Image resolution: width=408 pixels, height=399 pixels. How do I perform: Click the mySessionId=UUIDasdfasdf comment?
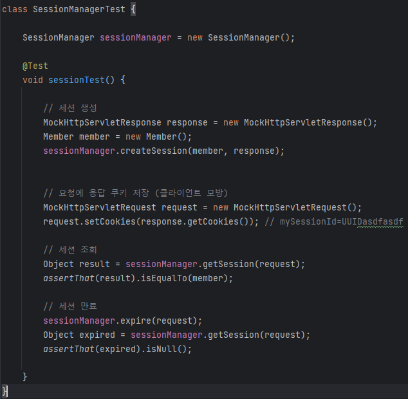334,222
